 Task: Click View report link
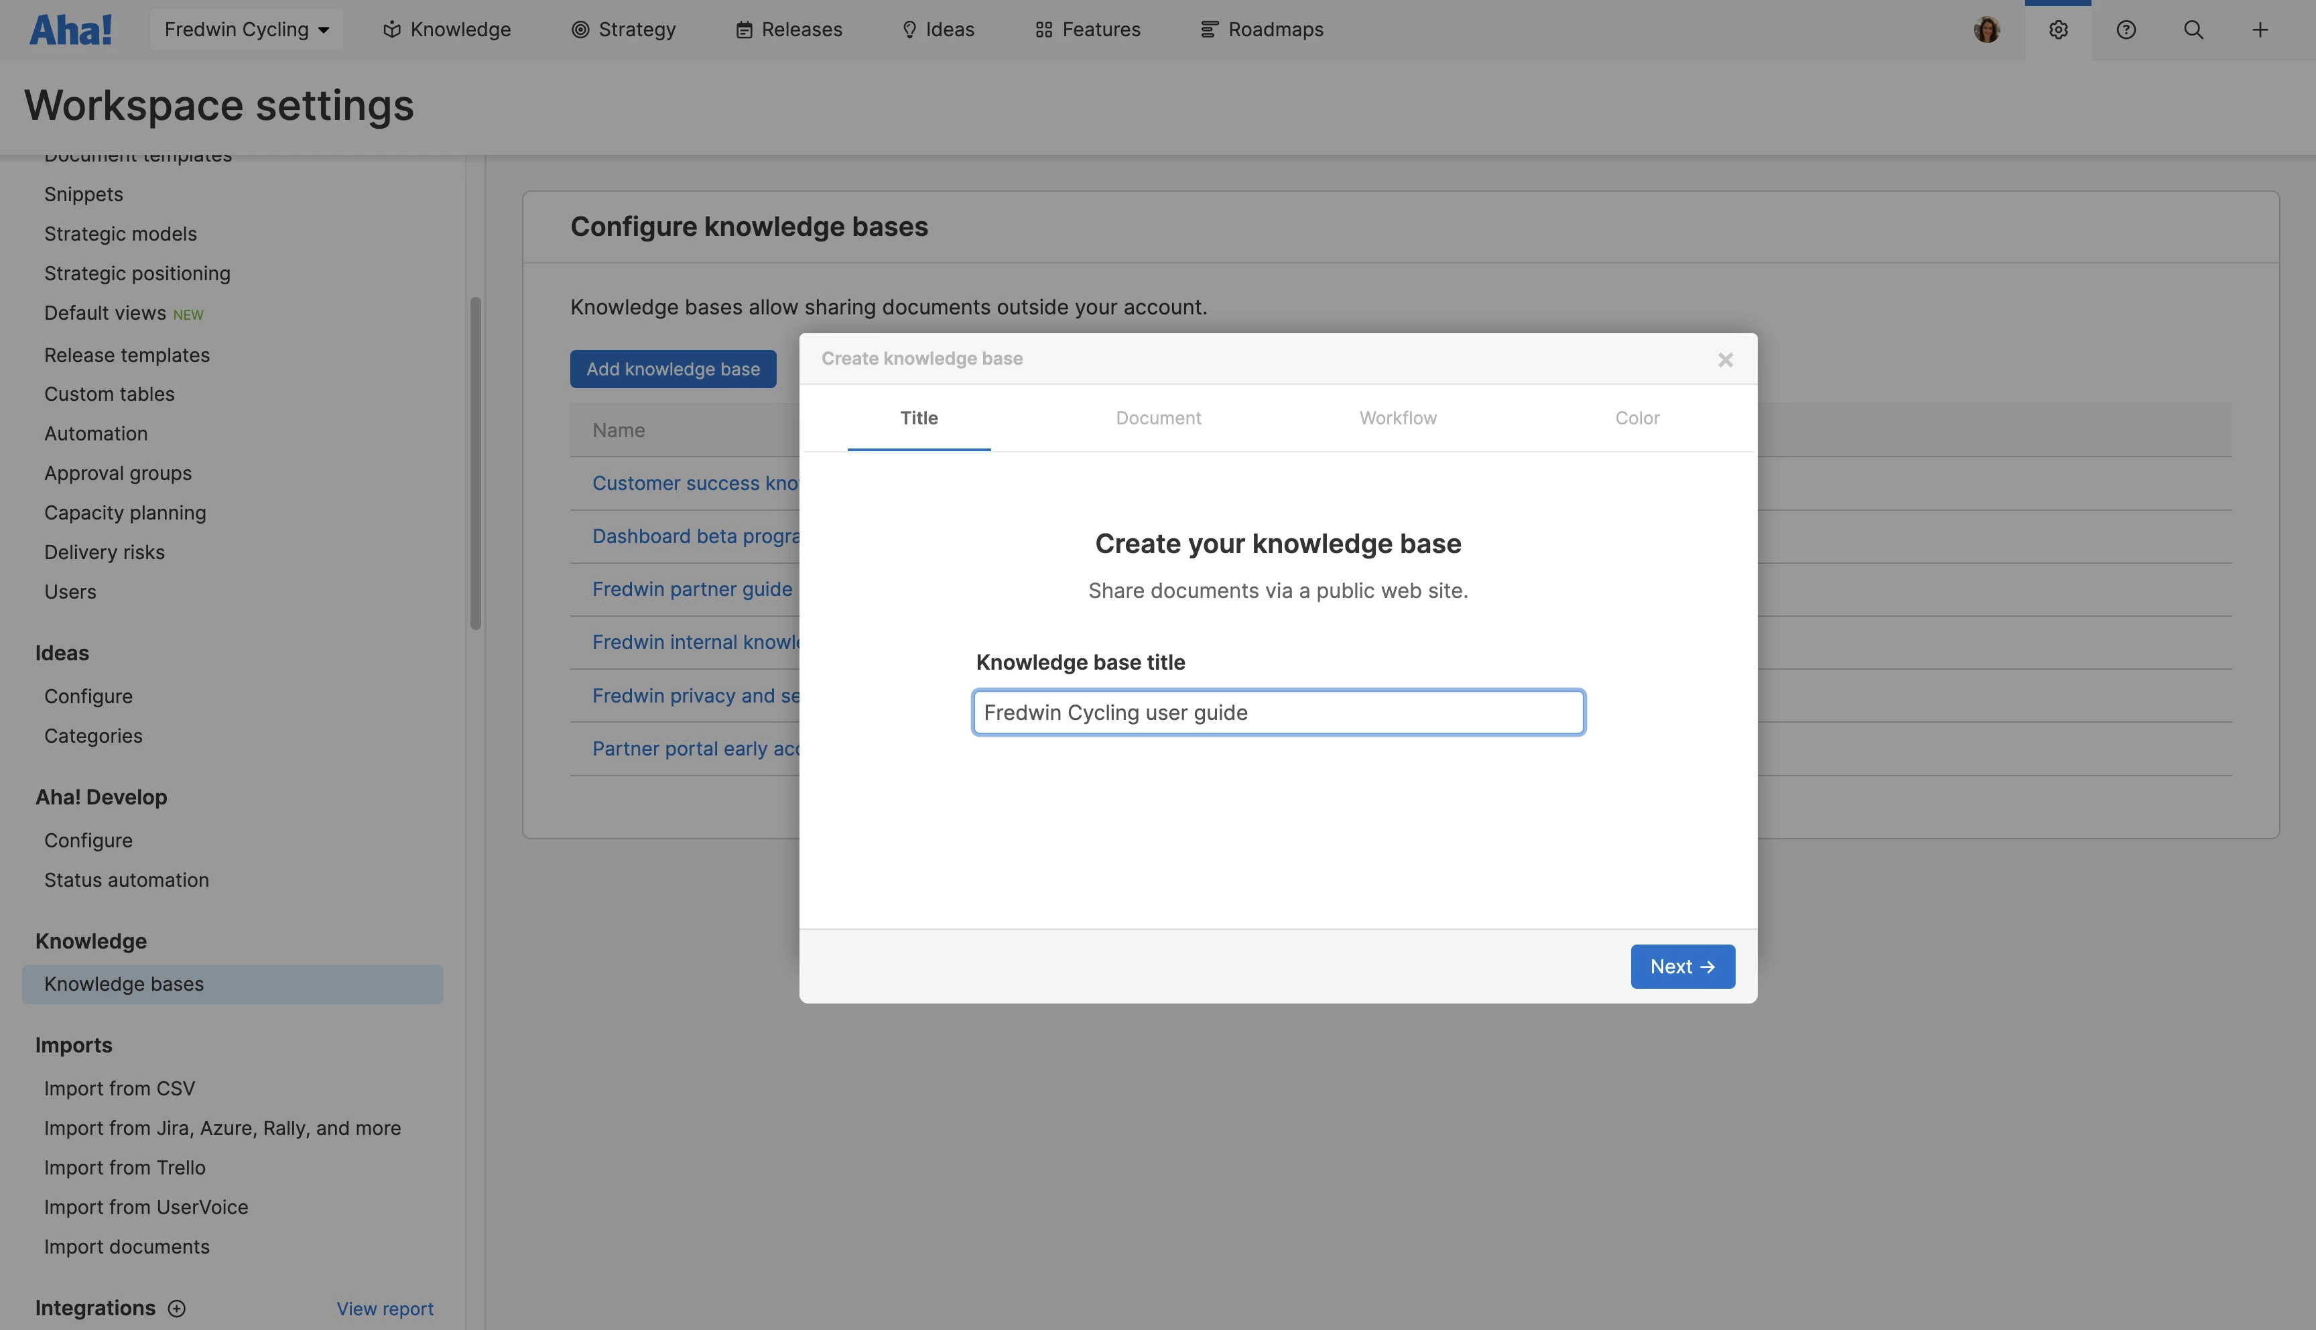coord(385,1309)
